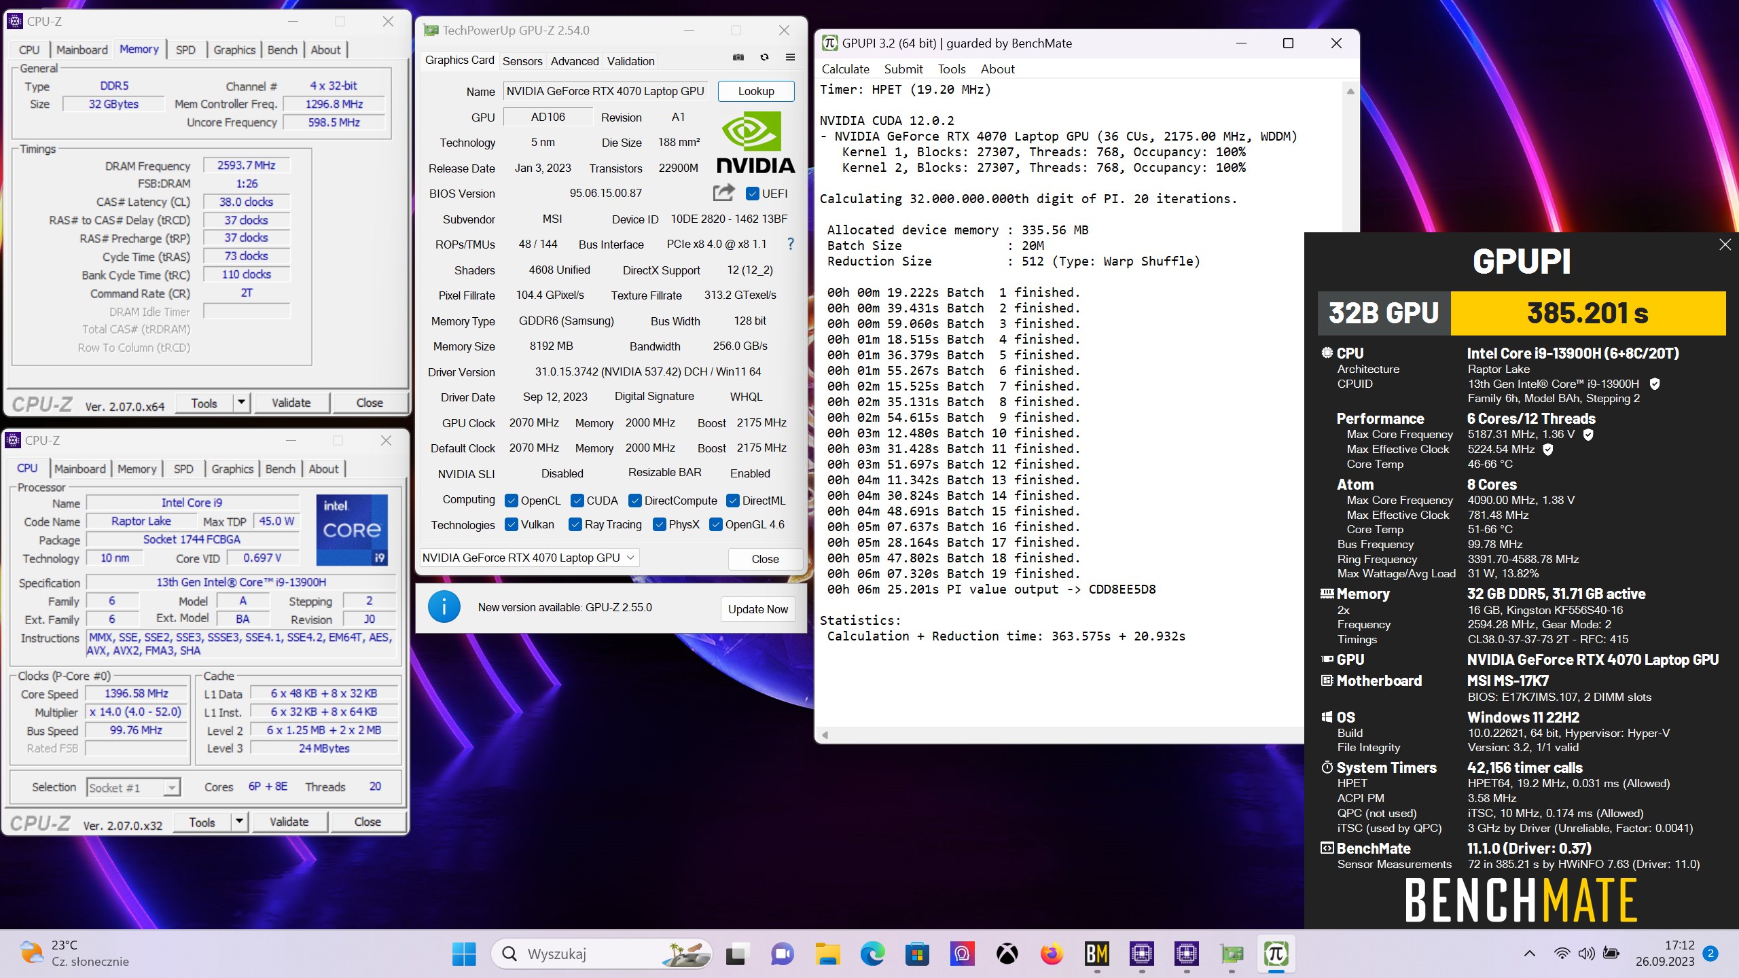Screen dimensions: 1739x978
Task: Toggle the PhysX checkbox
Action: point(659,524)
